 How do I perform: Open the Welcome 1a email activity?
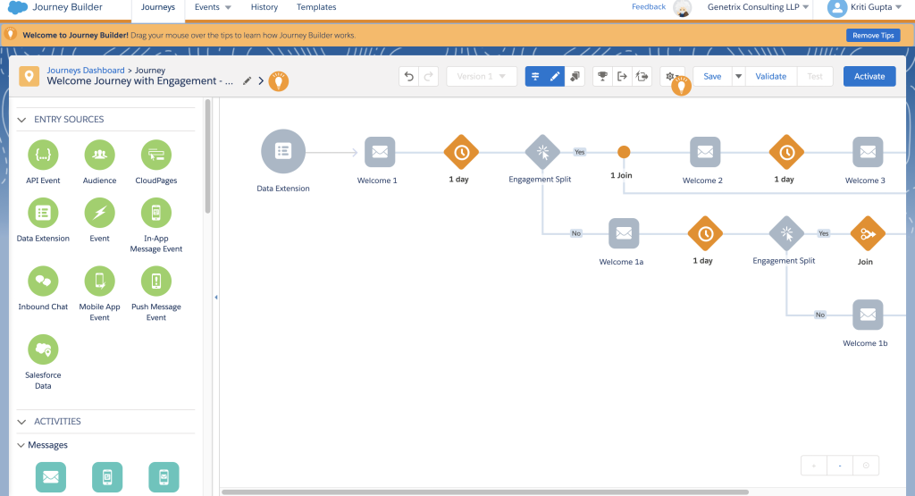(x=624, y=233)
